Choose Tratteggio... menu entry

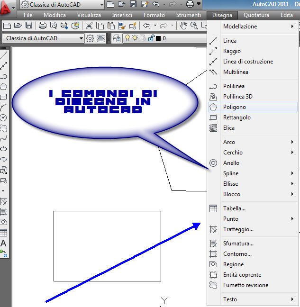pyautogui.click(x=253, y=229)
